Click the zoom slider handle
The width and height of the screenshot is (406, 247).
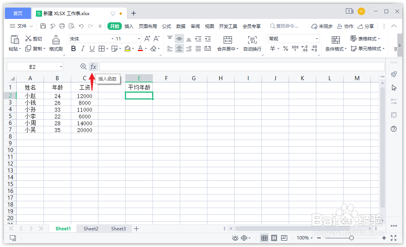click(x=352, y=238)
